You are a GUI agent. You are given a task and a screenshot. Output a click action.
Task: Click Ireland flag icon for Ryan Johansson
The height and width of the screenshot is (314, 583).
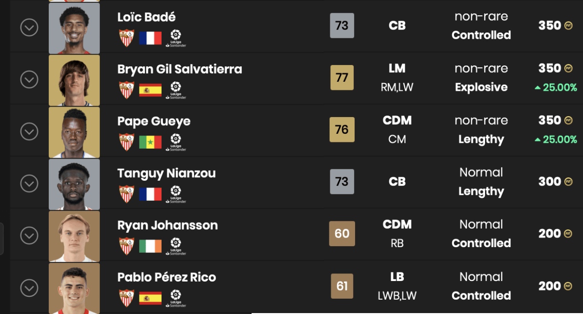click(150, 246)
